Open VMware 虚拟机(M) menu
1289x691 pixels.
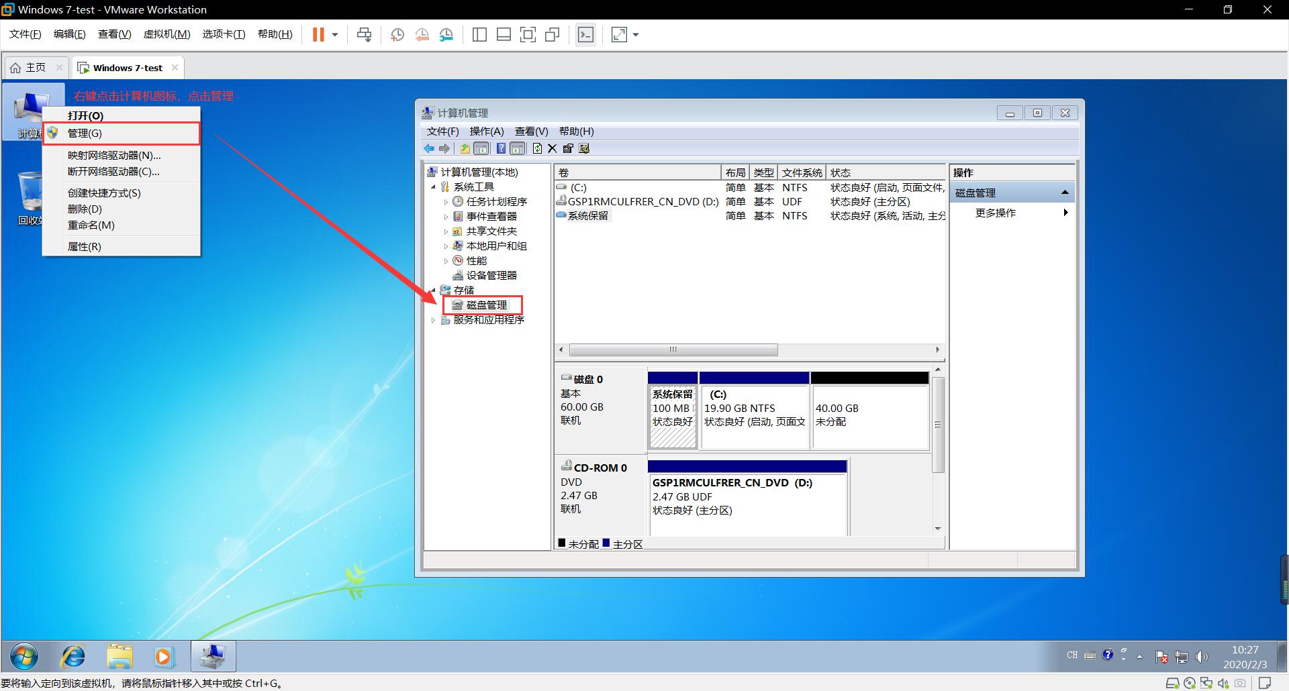(166, 34)
